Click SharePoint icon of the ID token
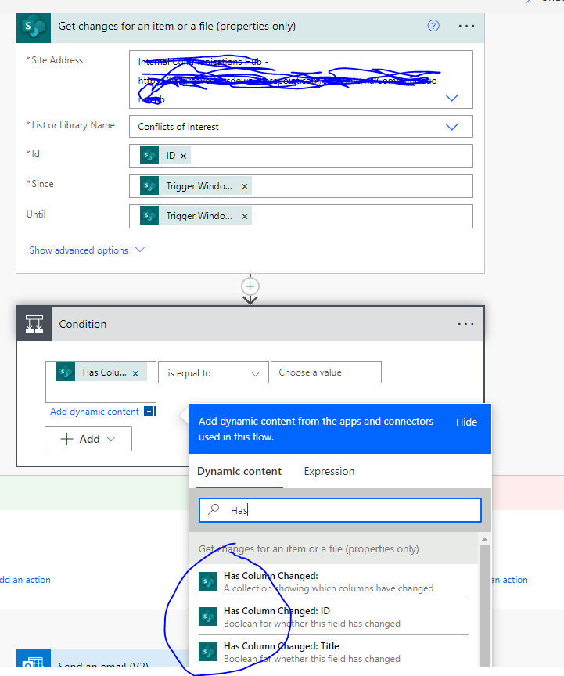The image size is (564, 676). 149,156
